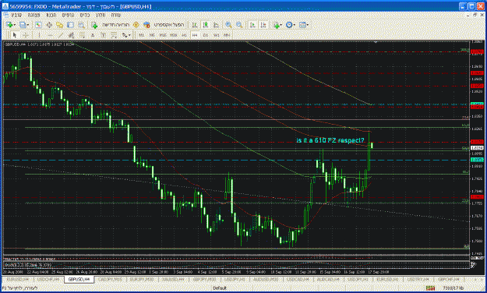Viewport: 487px width, 293px height.
Task: Switch timeframe to M1
Action: [x=141, y=35]
